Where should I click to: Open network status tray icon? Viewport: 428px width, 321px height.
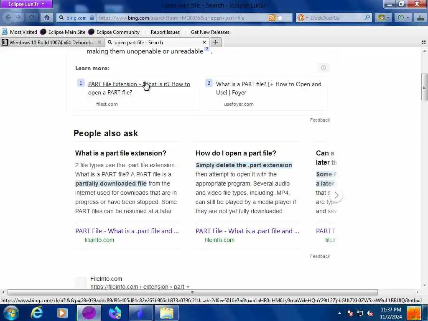point(360,313)
